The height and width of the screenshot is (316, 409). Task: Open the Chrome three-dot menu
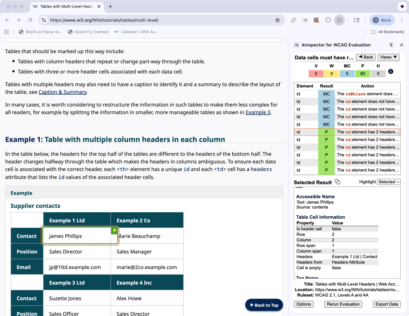(x=402, y=20)
